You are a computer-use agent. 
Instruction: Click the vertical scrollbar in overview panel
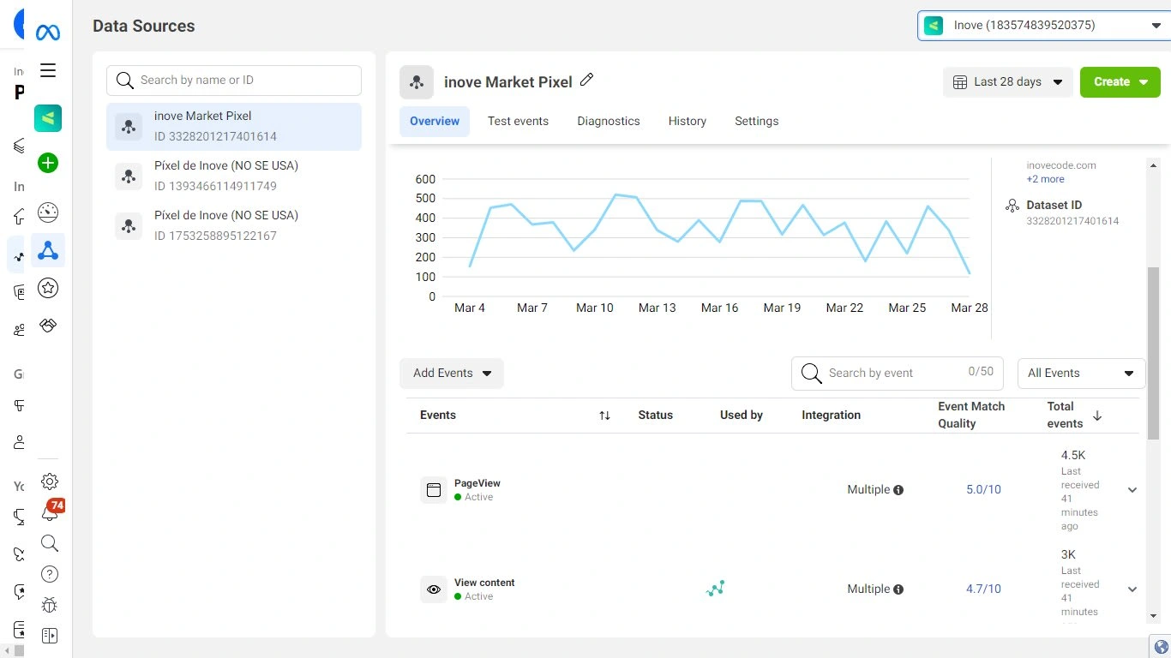pyautogui.click(x=1153, y=353)
